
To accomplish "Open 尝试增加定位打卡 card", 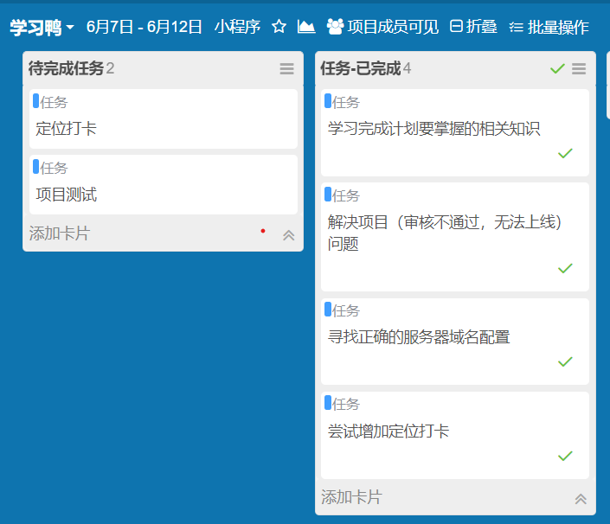I will point(455,436).
